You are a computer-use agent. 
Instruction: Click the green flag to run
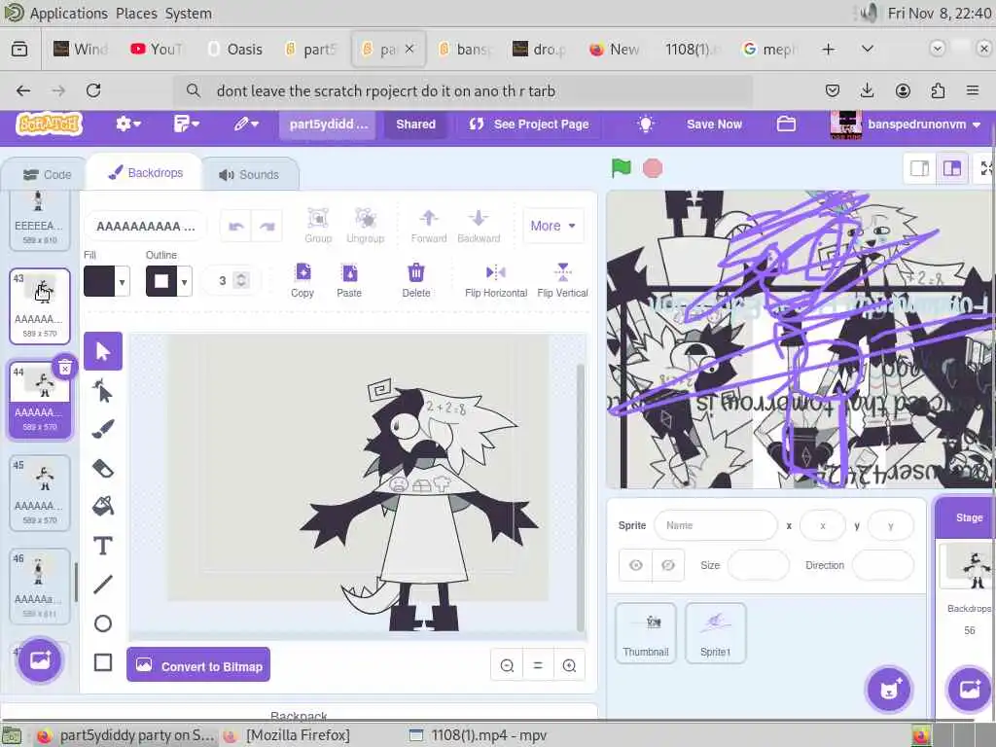pyautogui.click(x=621, y=168)
